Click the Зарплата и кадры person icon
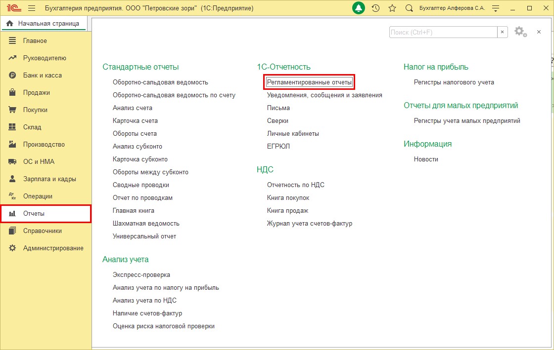Image resolution: width=554 pixels, height=350 pixels. (12, 179)
